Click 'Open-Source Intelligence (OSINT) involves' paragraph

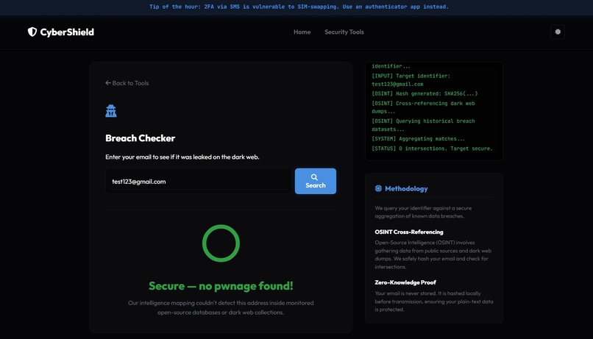(x=433, y=254)
